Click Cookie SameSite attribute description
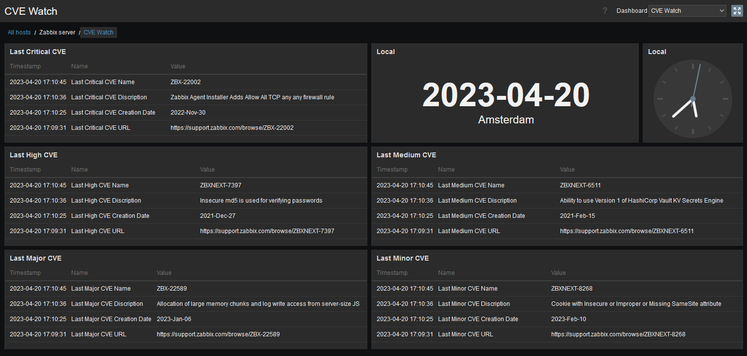Image resolution: width=747 pixels, height=356 pixels. (x=636, y=304)
